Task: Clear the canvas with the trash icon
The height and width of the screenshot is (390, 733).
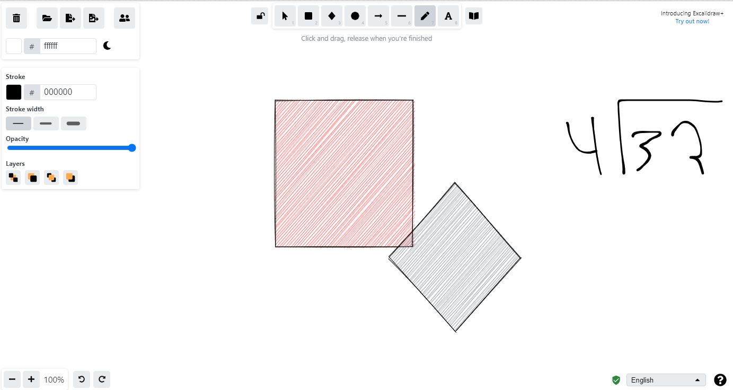Action: [x=16, y=17]
